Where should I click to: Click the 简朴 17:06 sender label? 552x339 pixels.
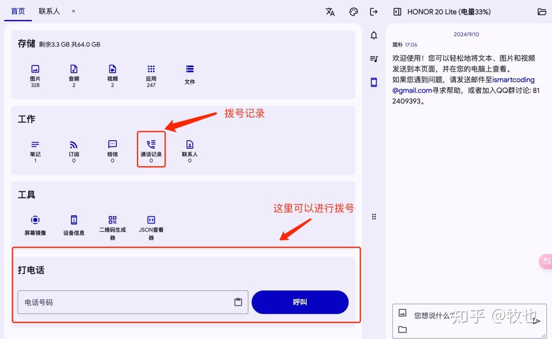click(405, 44)
